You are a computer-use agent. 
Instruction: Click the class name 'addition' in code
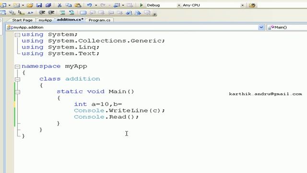point(83,79)
